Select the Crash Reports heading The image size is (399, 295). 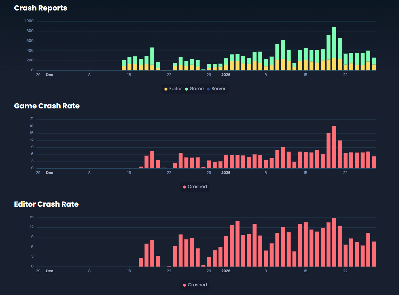click(41, 8)
